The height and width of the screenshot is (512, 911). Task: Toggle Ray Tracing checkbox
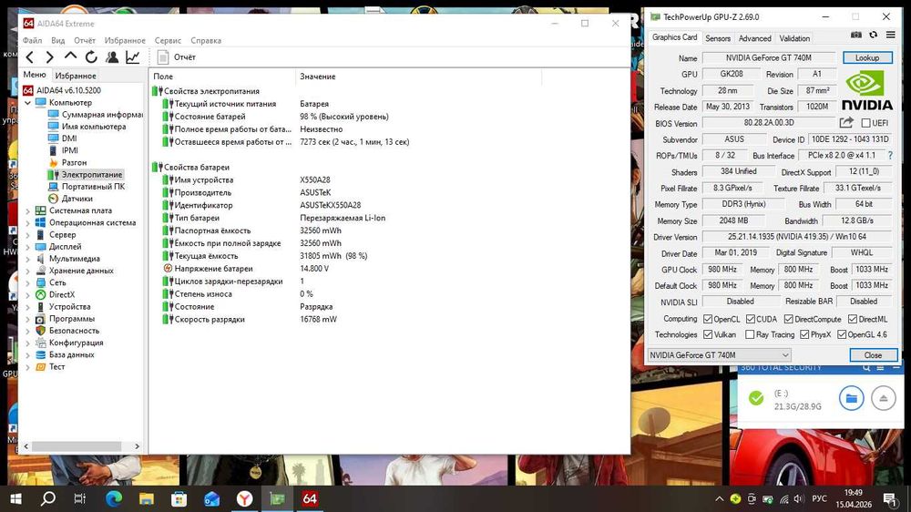point(750,334)
